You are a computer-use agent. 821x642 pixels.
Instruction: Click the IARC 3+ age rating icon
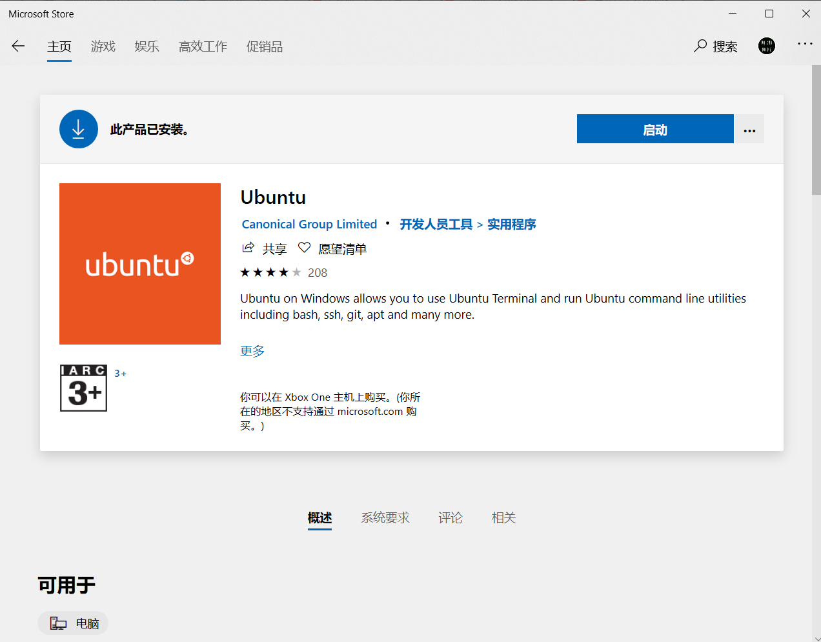(83, 388)
